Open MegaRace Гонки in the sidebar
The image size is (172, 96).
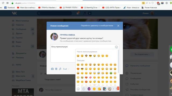pos(23,80)
